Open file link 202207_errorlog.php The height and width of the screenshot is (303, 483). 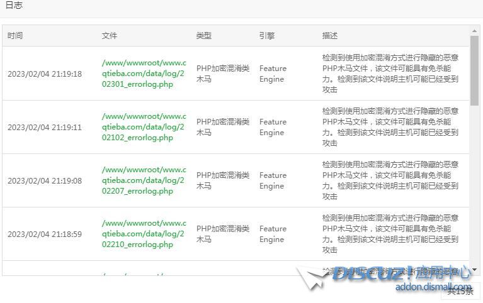144,180
